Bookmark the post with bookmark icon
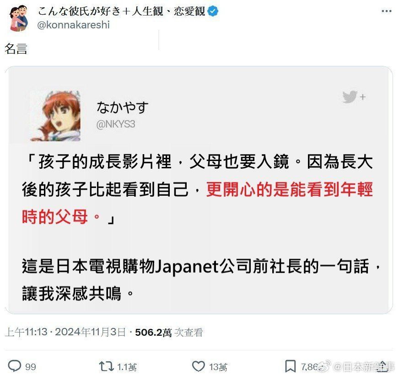The height and width of the screenshot is (376, 399). [290, 366]
